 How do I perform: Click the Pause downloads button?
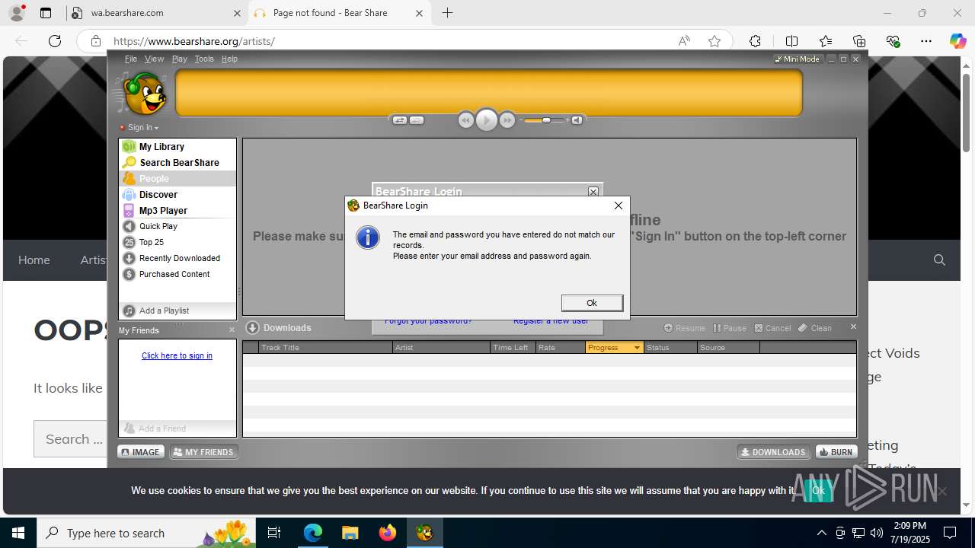click(730, 328)
